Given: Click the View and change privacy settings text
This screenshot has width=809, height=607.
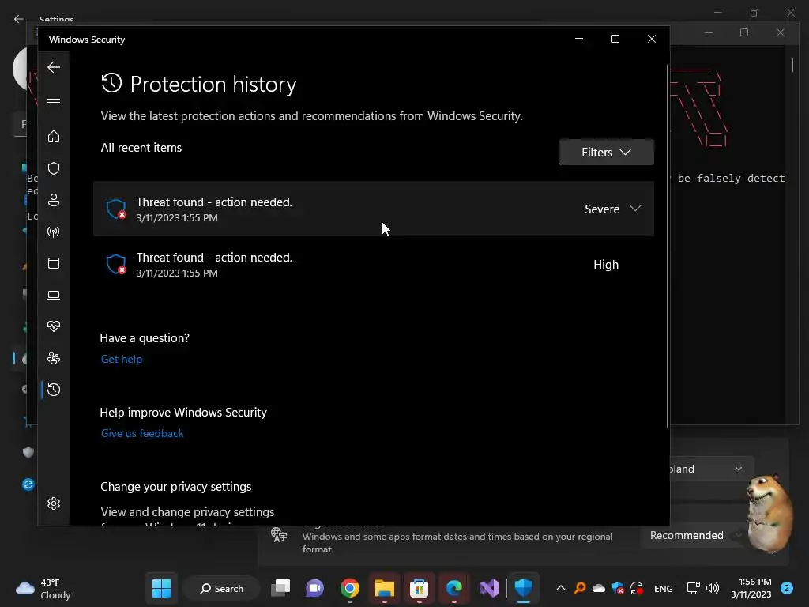Looking at the screenshot, I should tap(187, 512).
